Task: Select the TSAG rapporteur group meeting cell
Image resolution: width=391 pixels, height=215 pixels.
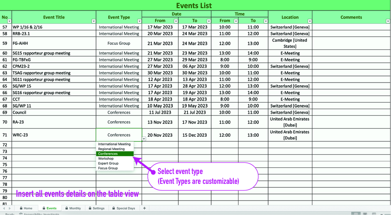Action: click(x=54, y=73)
